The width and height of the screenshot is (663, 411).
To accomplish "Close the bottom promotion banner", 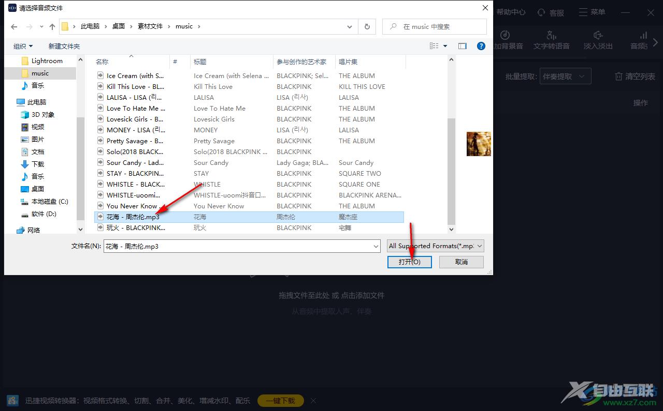I will pos(313,401).
